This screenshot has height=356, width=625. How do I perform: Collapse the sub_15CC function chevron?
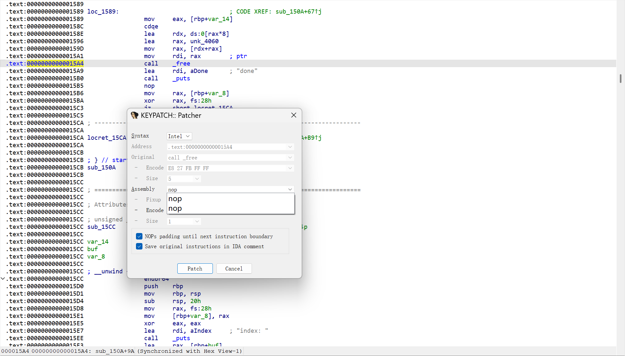click(3, 279)
